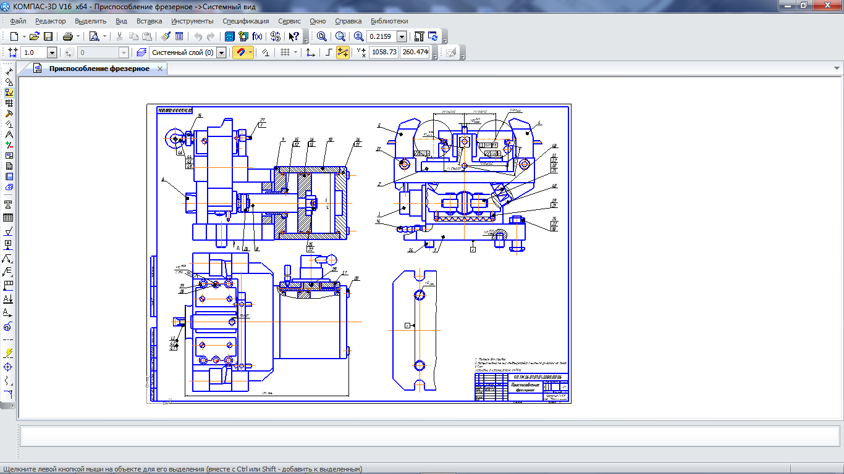Expand the zoom scale 0.2159 dropdown
844x474 pixels.
(x=402, y=36)
